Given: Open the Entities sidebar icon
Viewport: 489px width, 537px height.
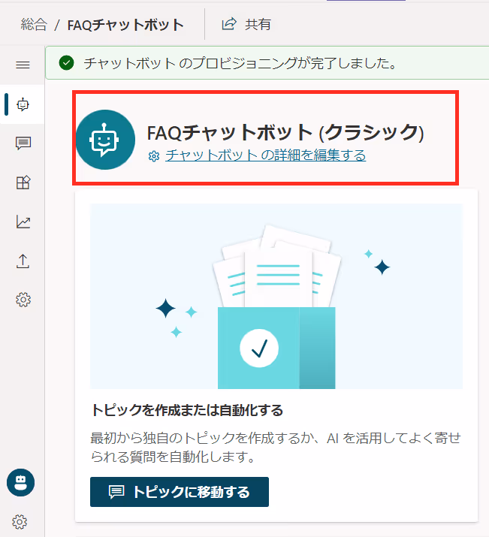Looking at the screenshot, I should (x=23, y=183).
